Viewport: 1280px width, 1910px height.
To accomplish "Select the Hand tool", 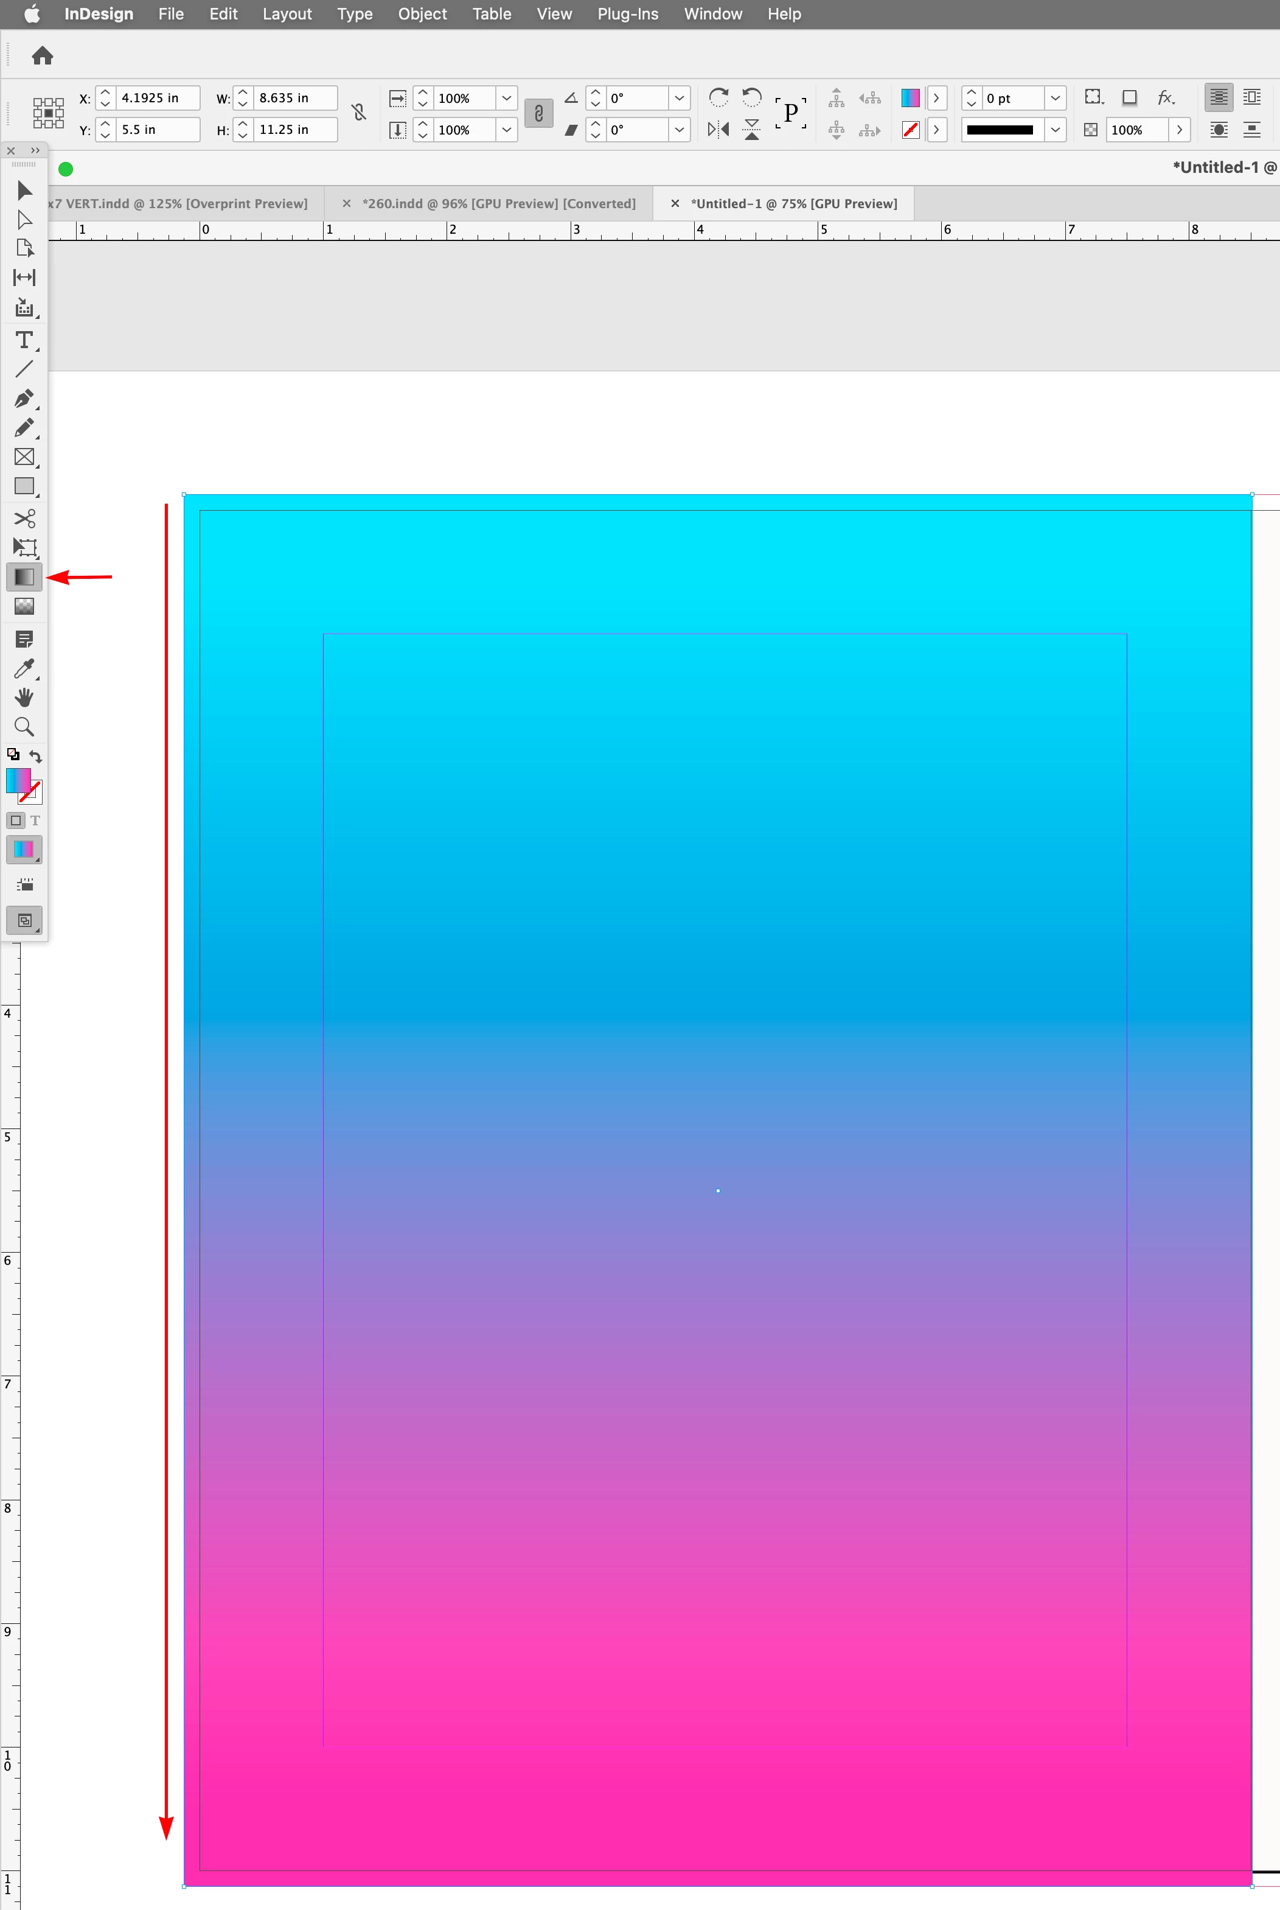I will [x=24, y=698].
